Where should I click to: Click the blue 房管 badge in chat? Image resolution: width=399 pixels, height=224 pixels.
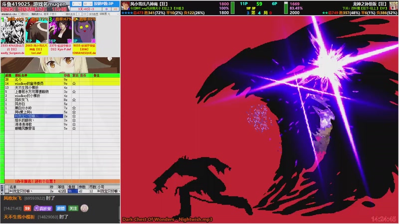point(60,208)
